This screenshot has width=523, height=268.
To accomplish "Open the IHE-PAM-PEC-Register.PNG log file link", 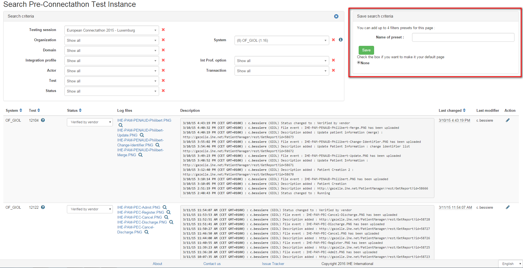I will (140, 212).
